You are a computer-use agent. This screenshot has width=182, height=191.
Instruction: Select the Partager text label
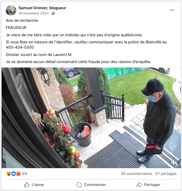point(152,185)
